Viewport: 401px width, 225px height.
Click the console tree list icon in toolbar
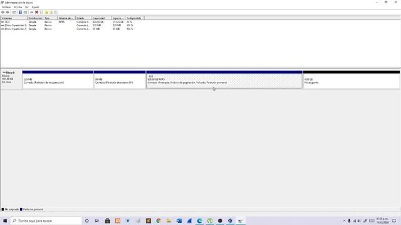click(x=14, y=12)
